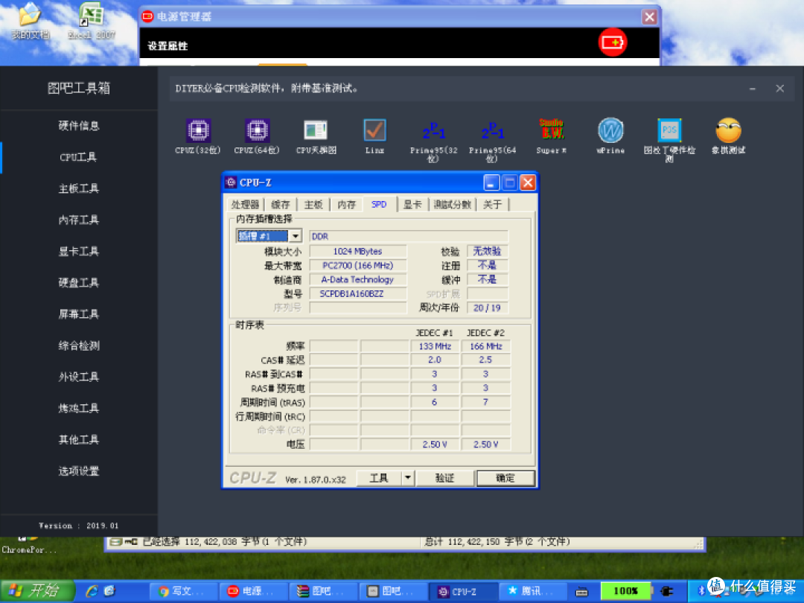This screenshot has width=804, height=603.
Task: Click the 确定 button
Action: (505, 478)
